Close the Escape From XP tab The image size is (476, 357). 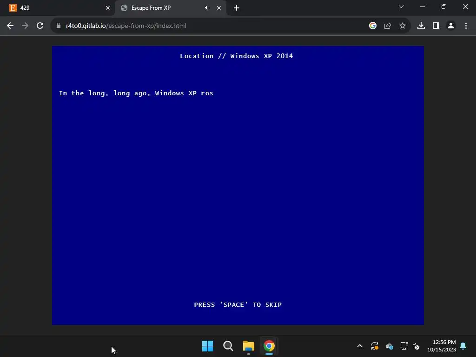tap(219, 8)
